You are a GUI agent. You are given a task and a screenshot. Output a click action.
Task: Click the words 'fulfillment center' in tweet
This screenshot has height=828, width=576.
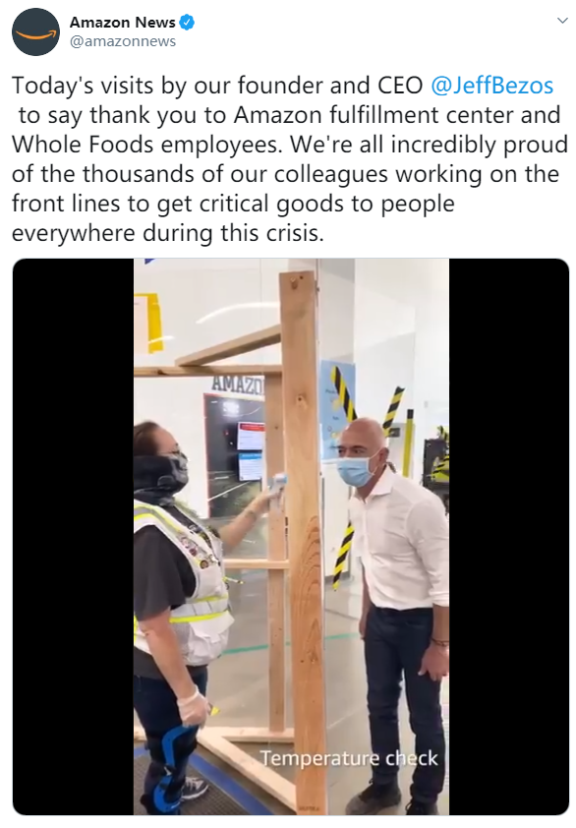[x=422, y=115]
